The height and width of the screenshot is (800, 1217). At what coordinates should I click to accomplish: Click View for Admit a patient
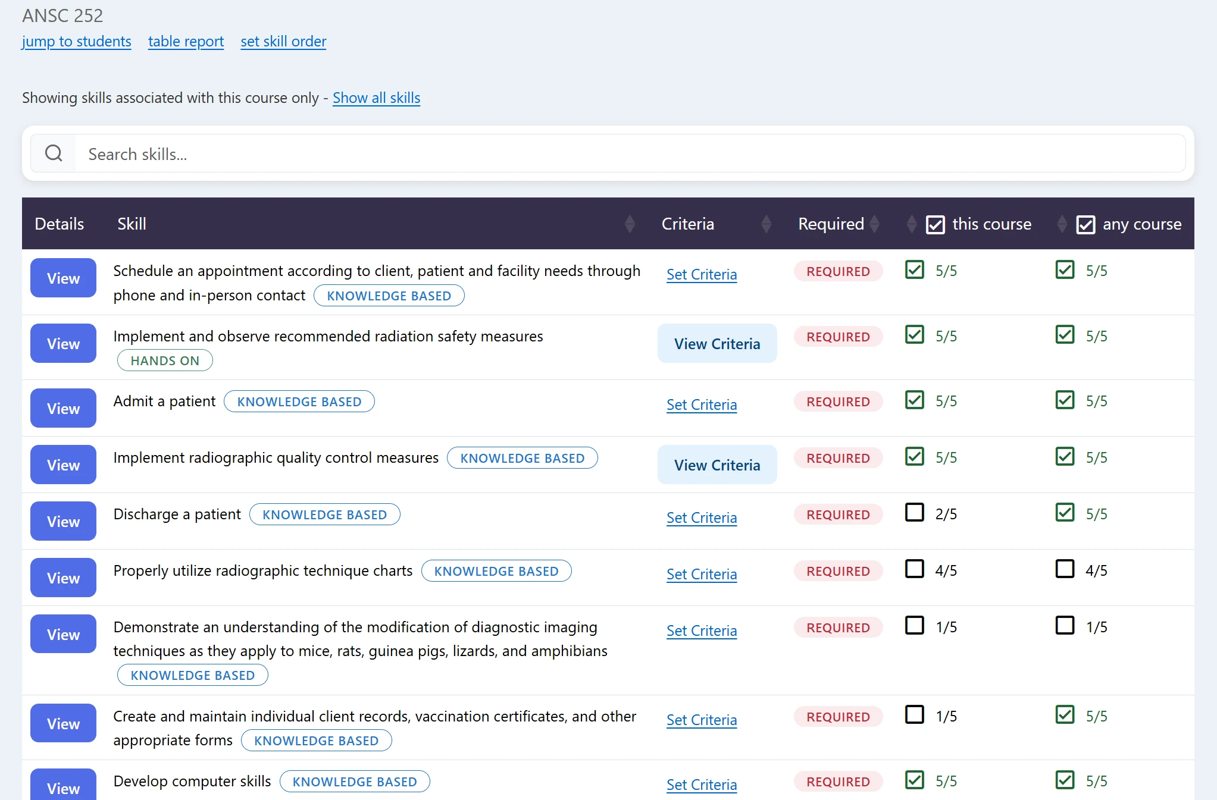tap(63, 408)
